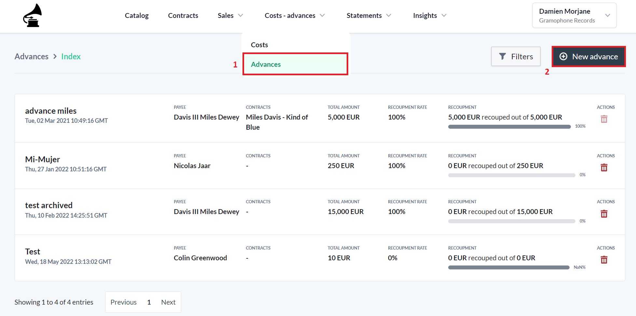636x316 pixels.
Task: Select page 1 in pagination
Action: click(x=149, y=302)
